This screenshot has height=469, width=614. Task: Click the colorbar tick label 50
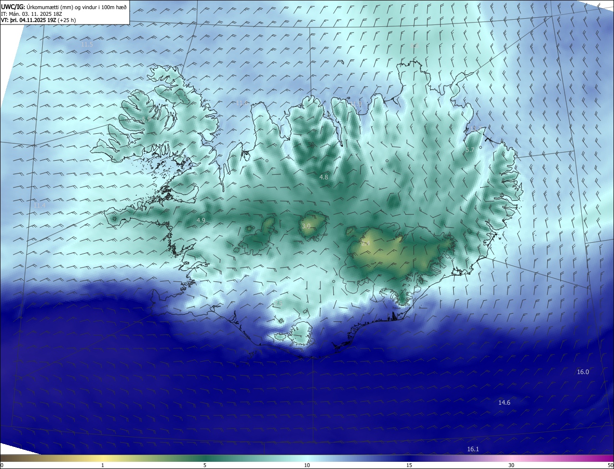tap(610, 465)
